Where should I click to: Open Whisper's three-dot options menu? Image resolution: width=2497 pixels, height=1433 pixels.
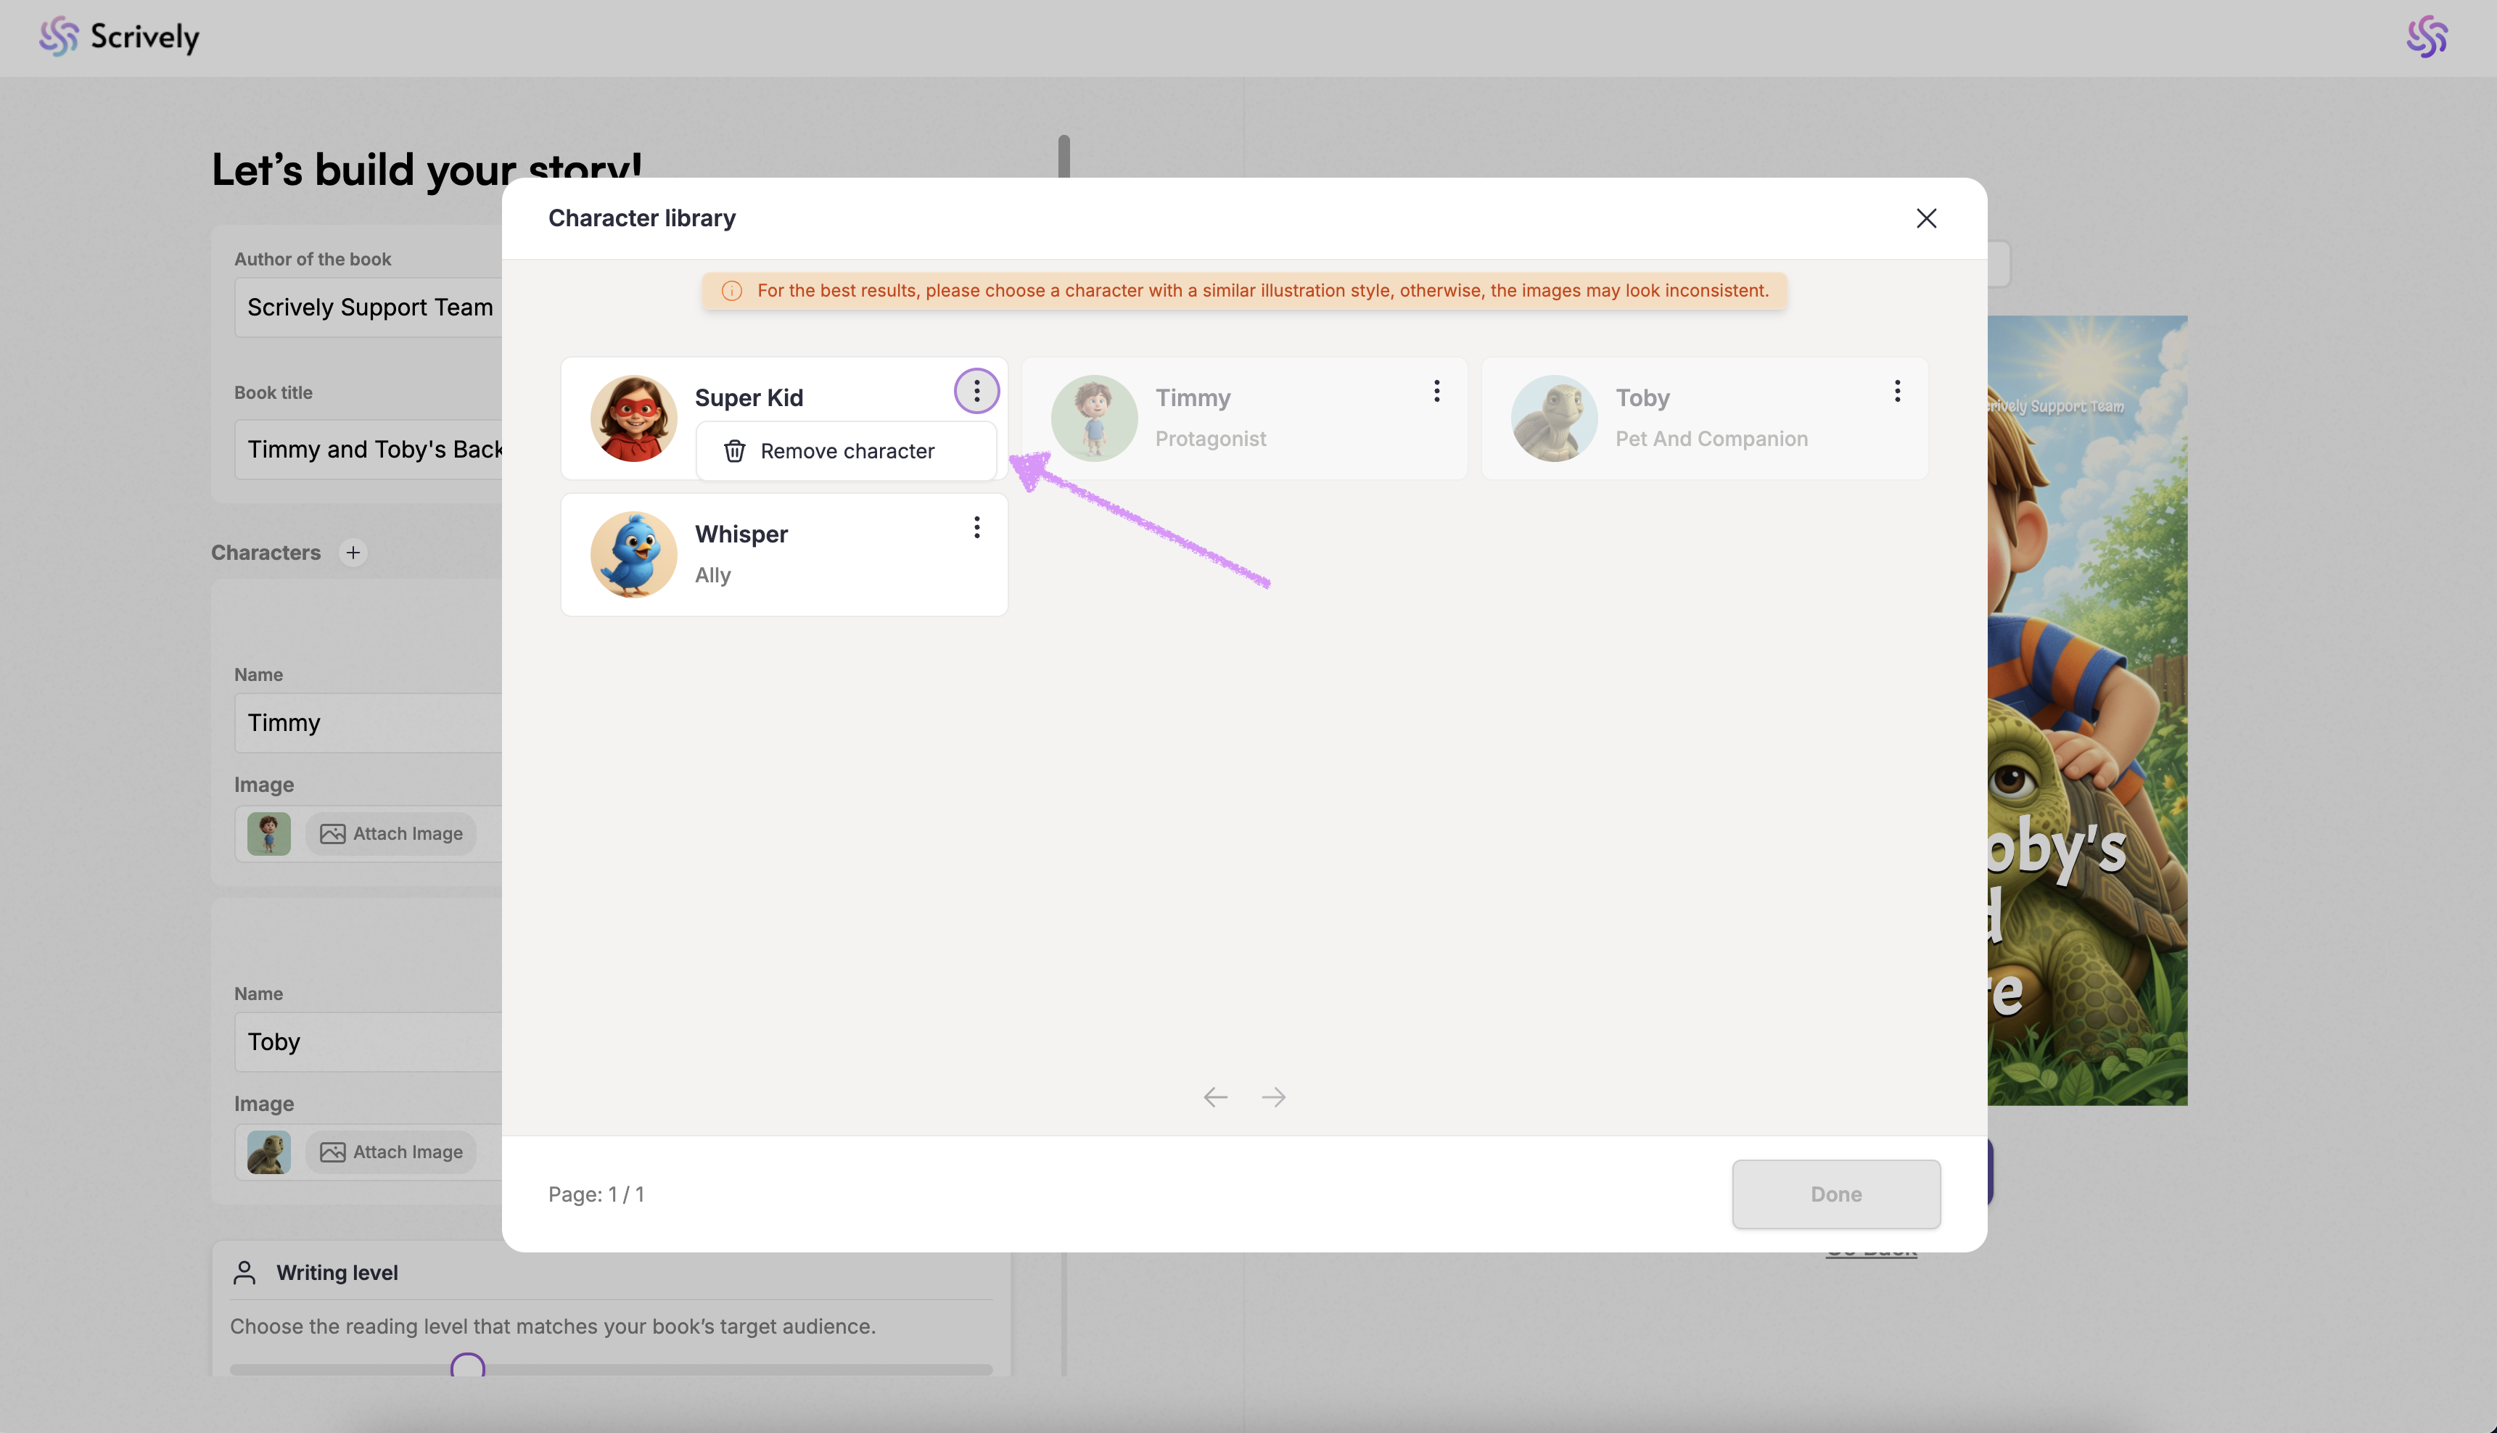coord(976,527)
